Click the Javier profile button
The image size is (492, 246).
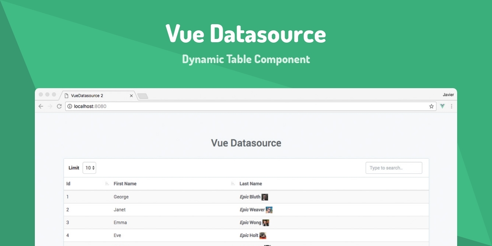pyautogui.click(x=448, y=95)
